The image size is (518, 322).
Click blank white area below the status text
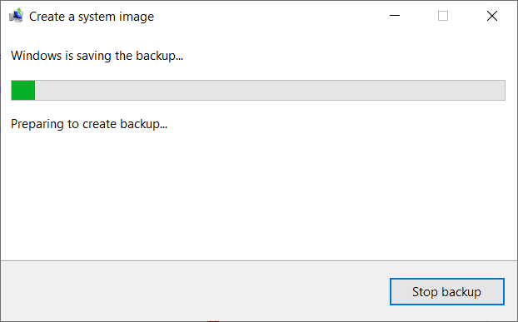pos(257,195)
